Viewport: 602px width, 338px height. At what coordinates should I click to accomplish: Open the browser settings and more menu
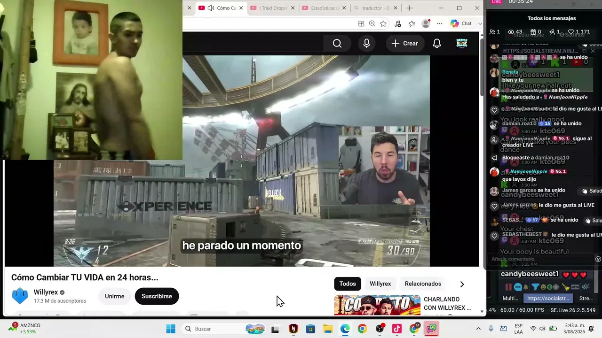click(440, 23)
